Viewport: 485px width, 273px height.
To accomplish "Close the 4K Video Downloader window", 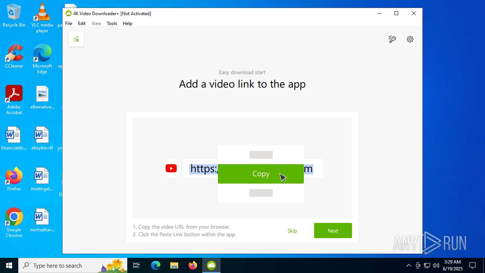I will coord(414,13).
